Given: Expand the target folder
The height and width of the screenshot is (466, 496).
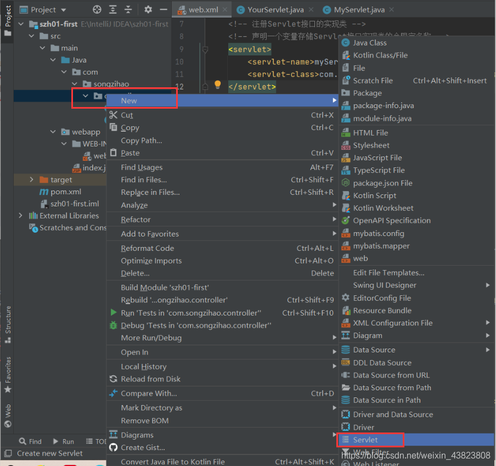Looking at the screenshot, I should (32, 179).
